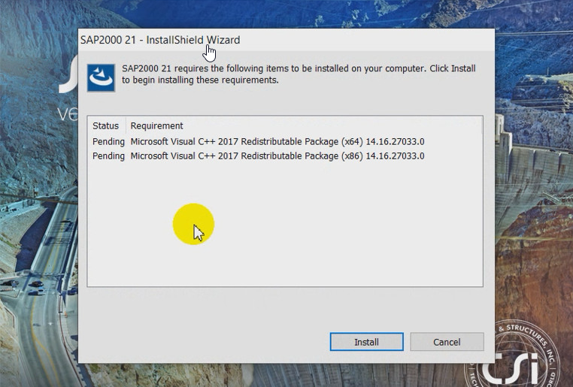Image resolution: width=573 pixels, height=387 pixels.
Task: Select the x86 Redistributable Package row
Action: coord(285,156)
